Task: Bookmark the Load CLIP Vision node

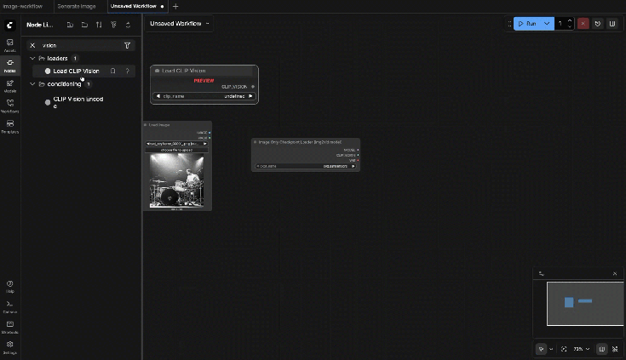Action: click(x=113, y=71)
